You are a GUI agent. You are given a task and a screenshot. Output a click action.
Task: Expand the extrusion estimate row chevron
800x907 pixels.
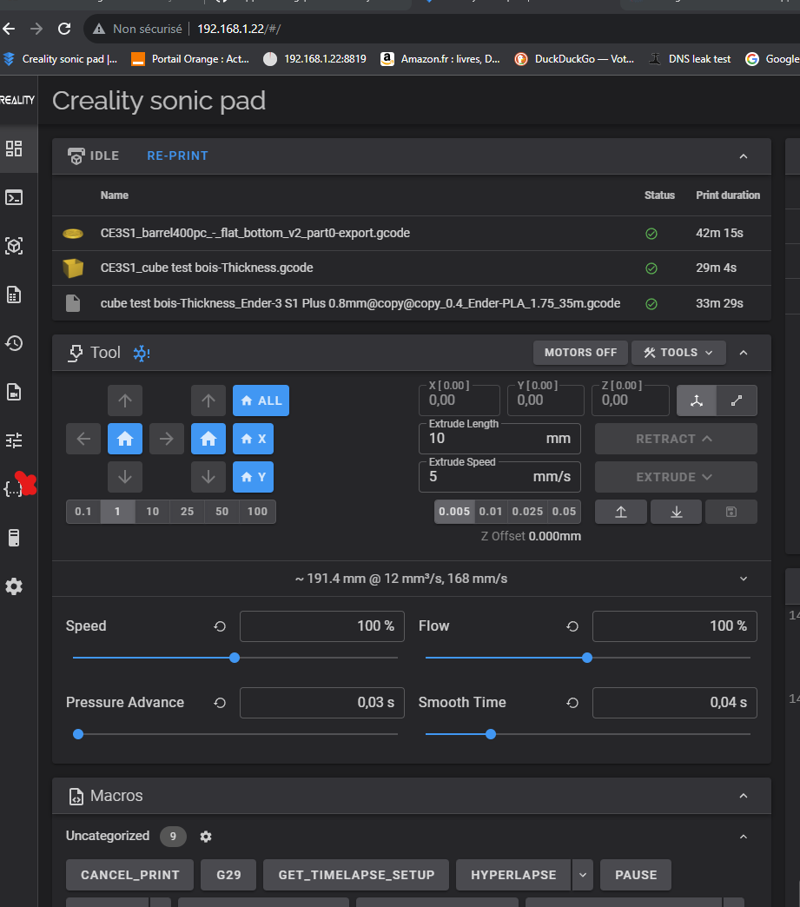(x=744, y=579)
